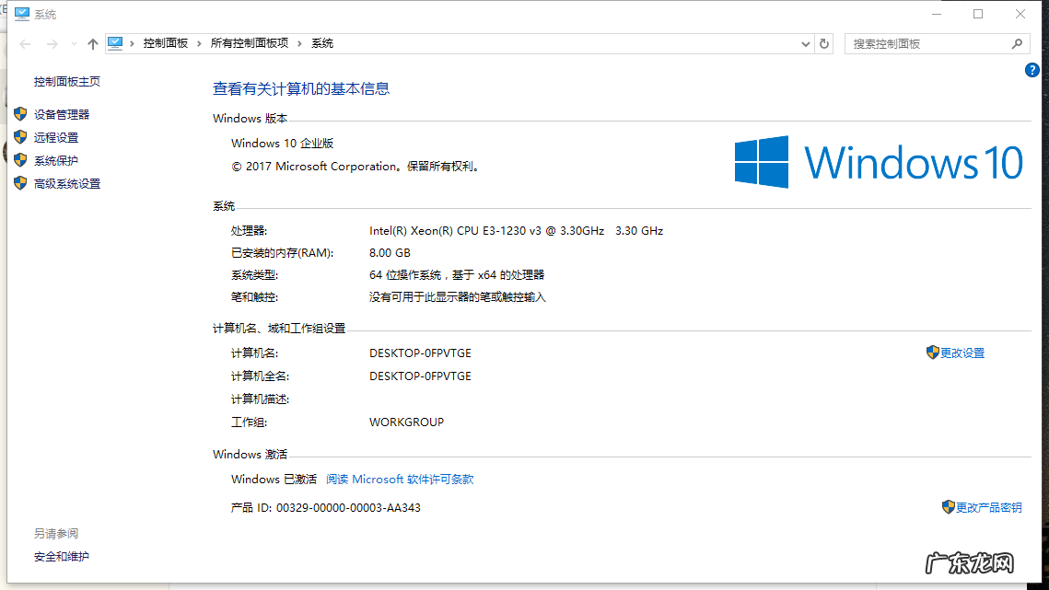Click the Control Panel icon in address bar
The height and width of the screenshot is (590, 1049).
[x=115, y=42]
